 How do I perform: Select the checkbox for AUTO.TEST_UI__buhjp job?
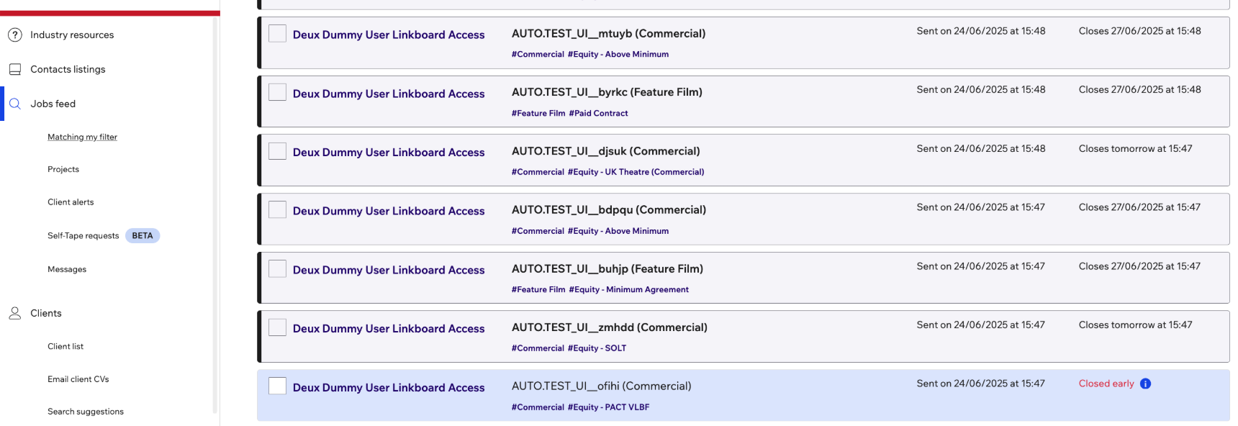(277, 268)
